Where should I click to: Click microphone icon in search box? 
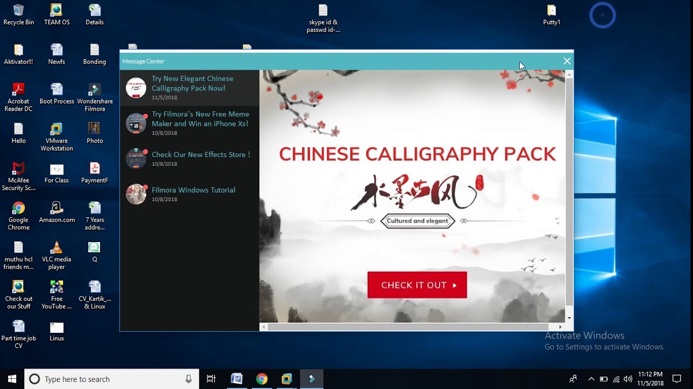pos(188,379)
